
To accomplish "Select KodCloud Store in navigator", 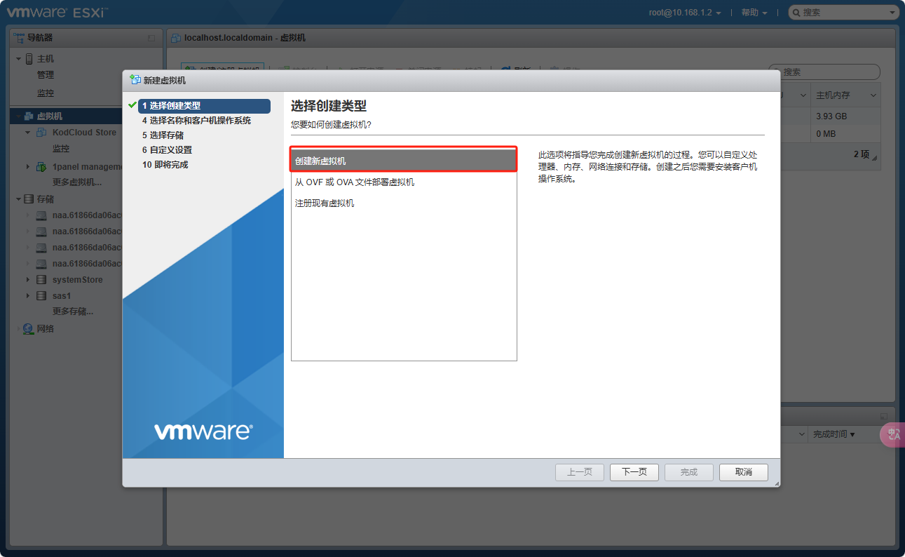I will (x=84, y=133).
